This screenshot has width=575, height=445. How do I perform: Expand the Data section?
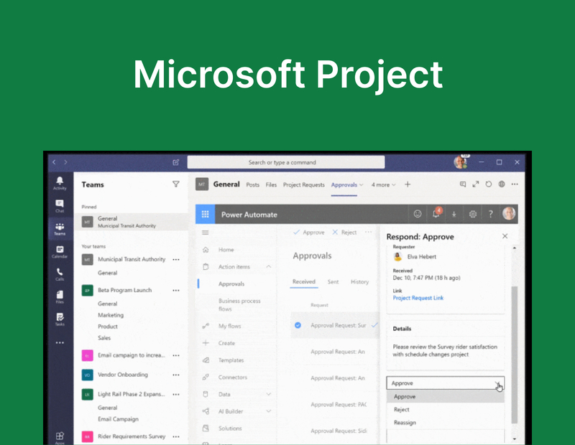(270, 394)
